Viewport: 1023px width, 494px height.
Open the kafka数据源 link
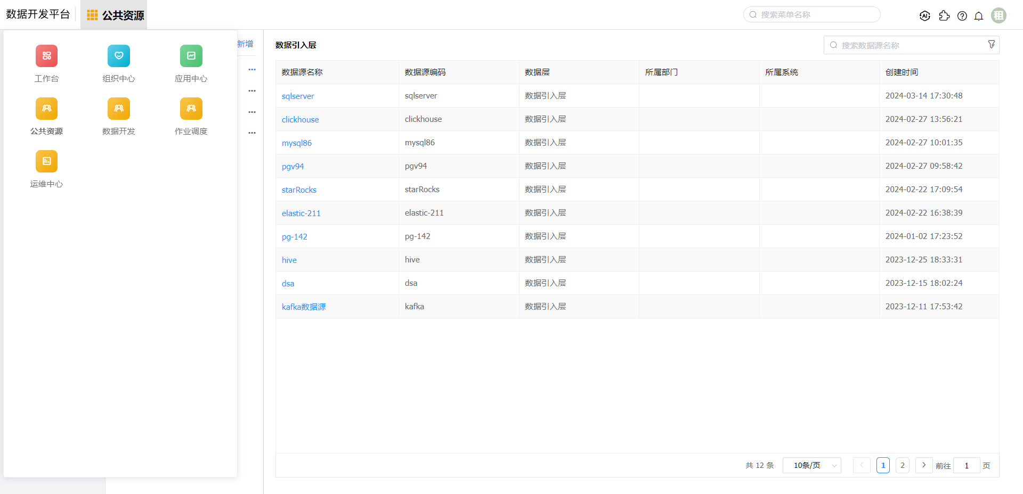point(304,307)
